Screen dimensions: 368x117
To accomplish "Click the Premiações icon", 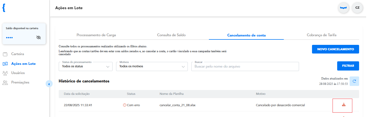I will [x=5, y=82].
